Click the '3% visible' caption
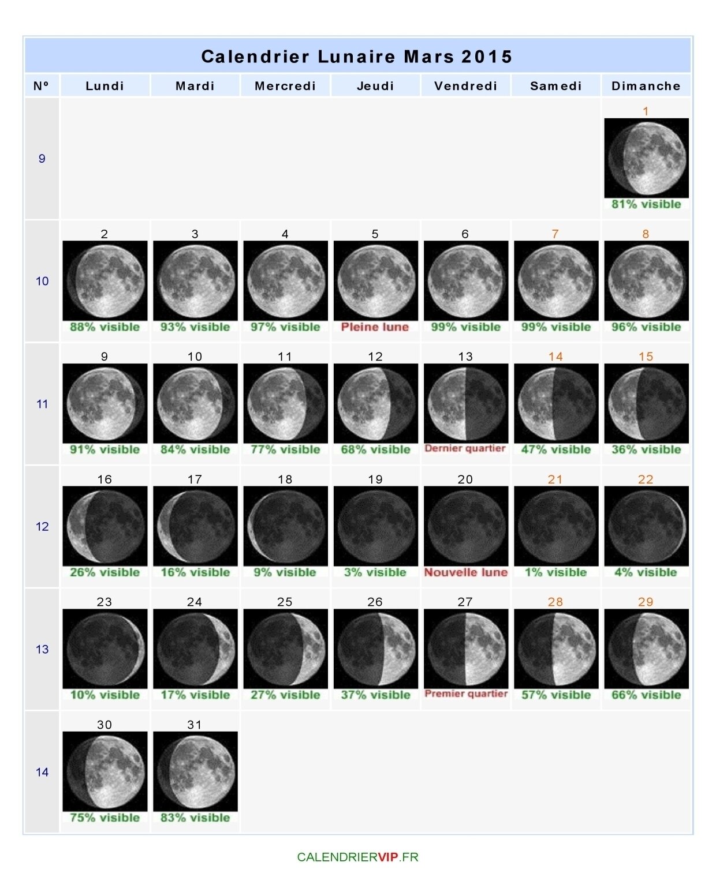The height and width of the screenshot is (877, 716). coord(376,572)
